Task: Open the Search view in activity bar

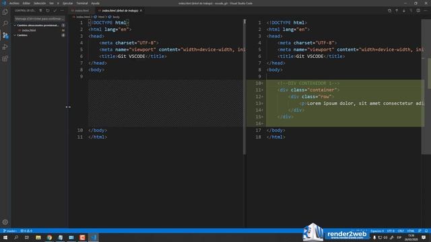Action: tap(5, 24)
